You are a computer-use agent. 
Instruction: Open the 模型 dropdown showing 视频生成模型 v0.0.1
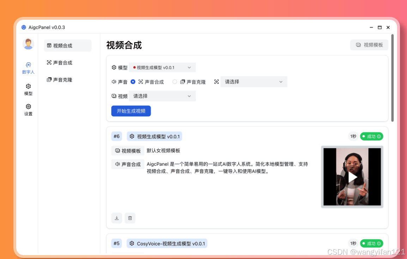click(162, 67)
